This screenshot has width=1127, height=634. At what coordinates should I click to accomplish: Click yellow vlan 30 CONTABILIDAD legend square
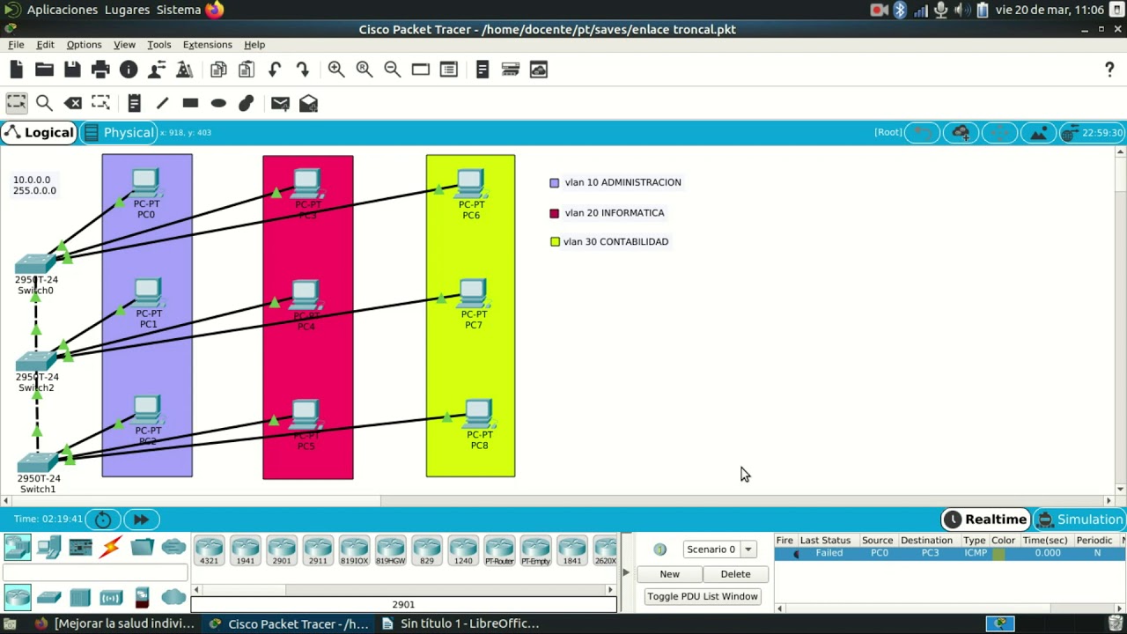click(x=555, y=242)
